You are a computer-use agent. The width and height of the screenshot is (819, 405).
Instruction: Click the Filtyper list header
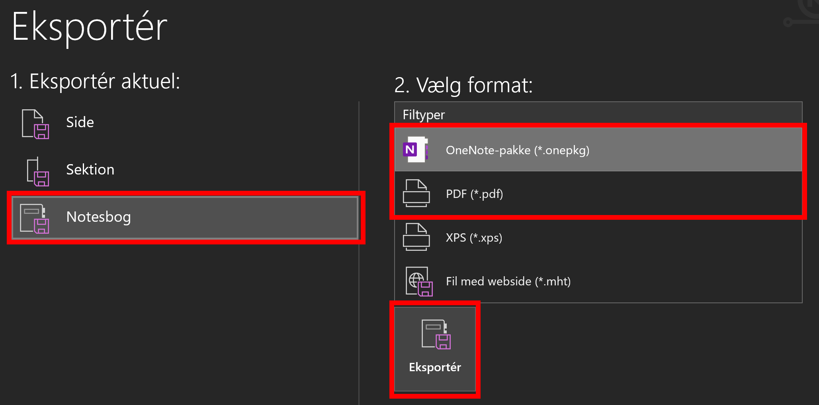coord(424,115)
